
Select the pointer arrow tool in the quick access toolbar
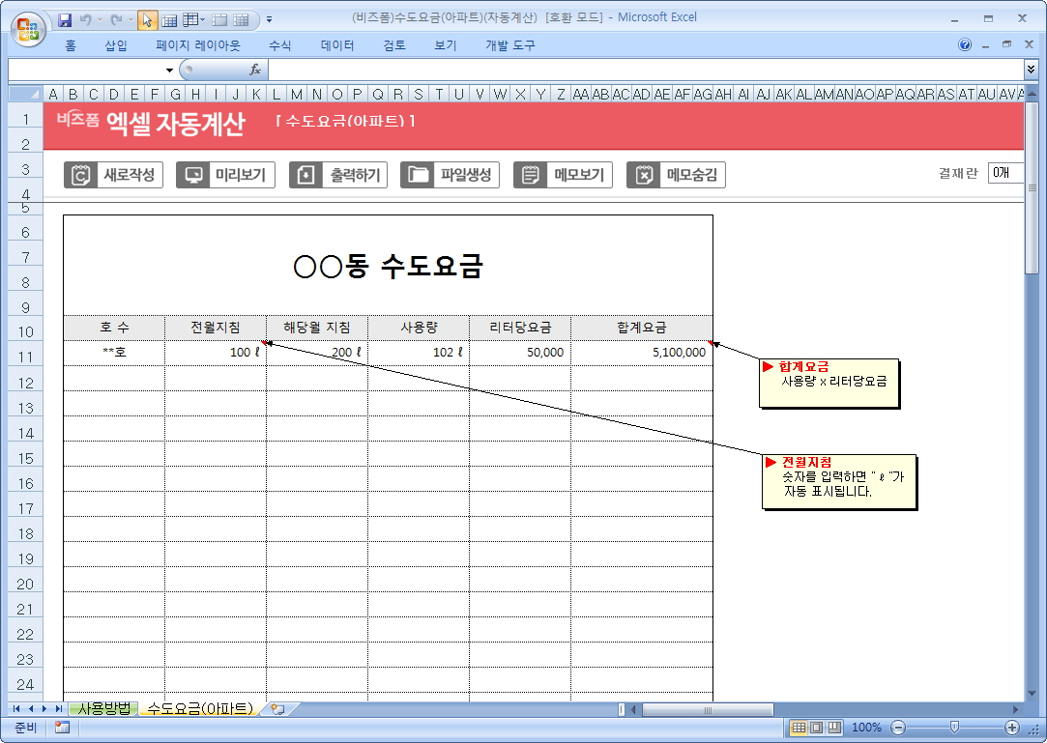[148, 20]
